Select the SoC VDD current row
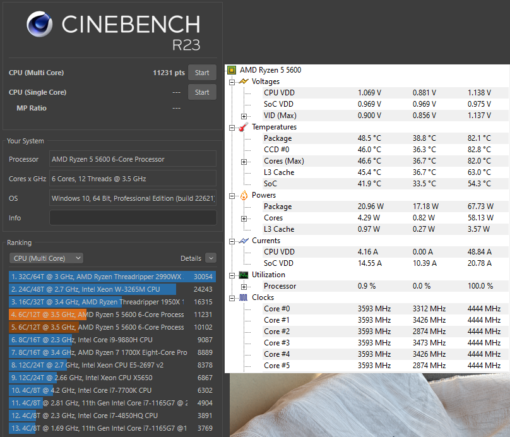Screen dimensions: 510x437 (x=386, y=263)
